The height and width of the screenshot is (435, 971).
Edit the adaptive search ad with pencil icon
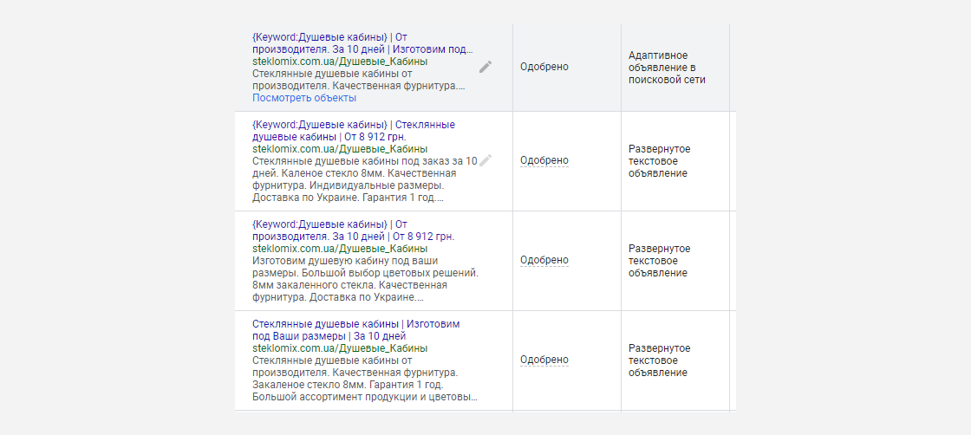coord(485,67)
